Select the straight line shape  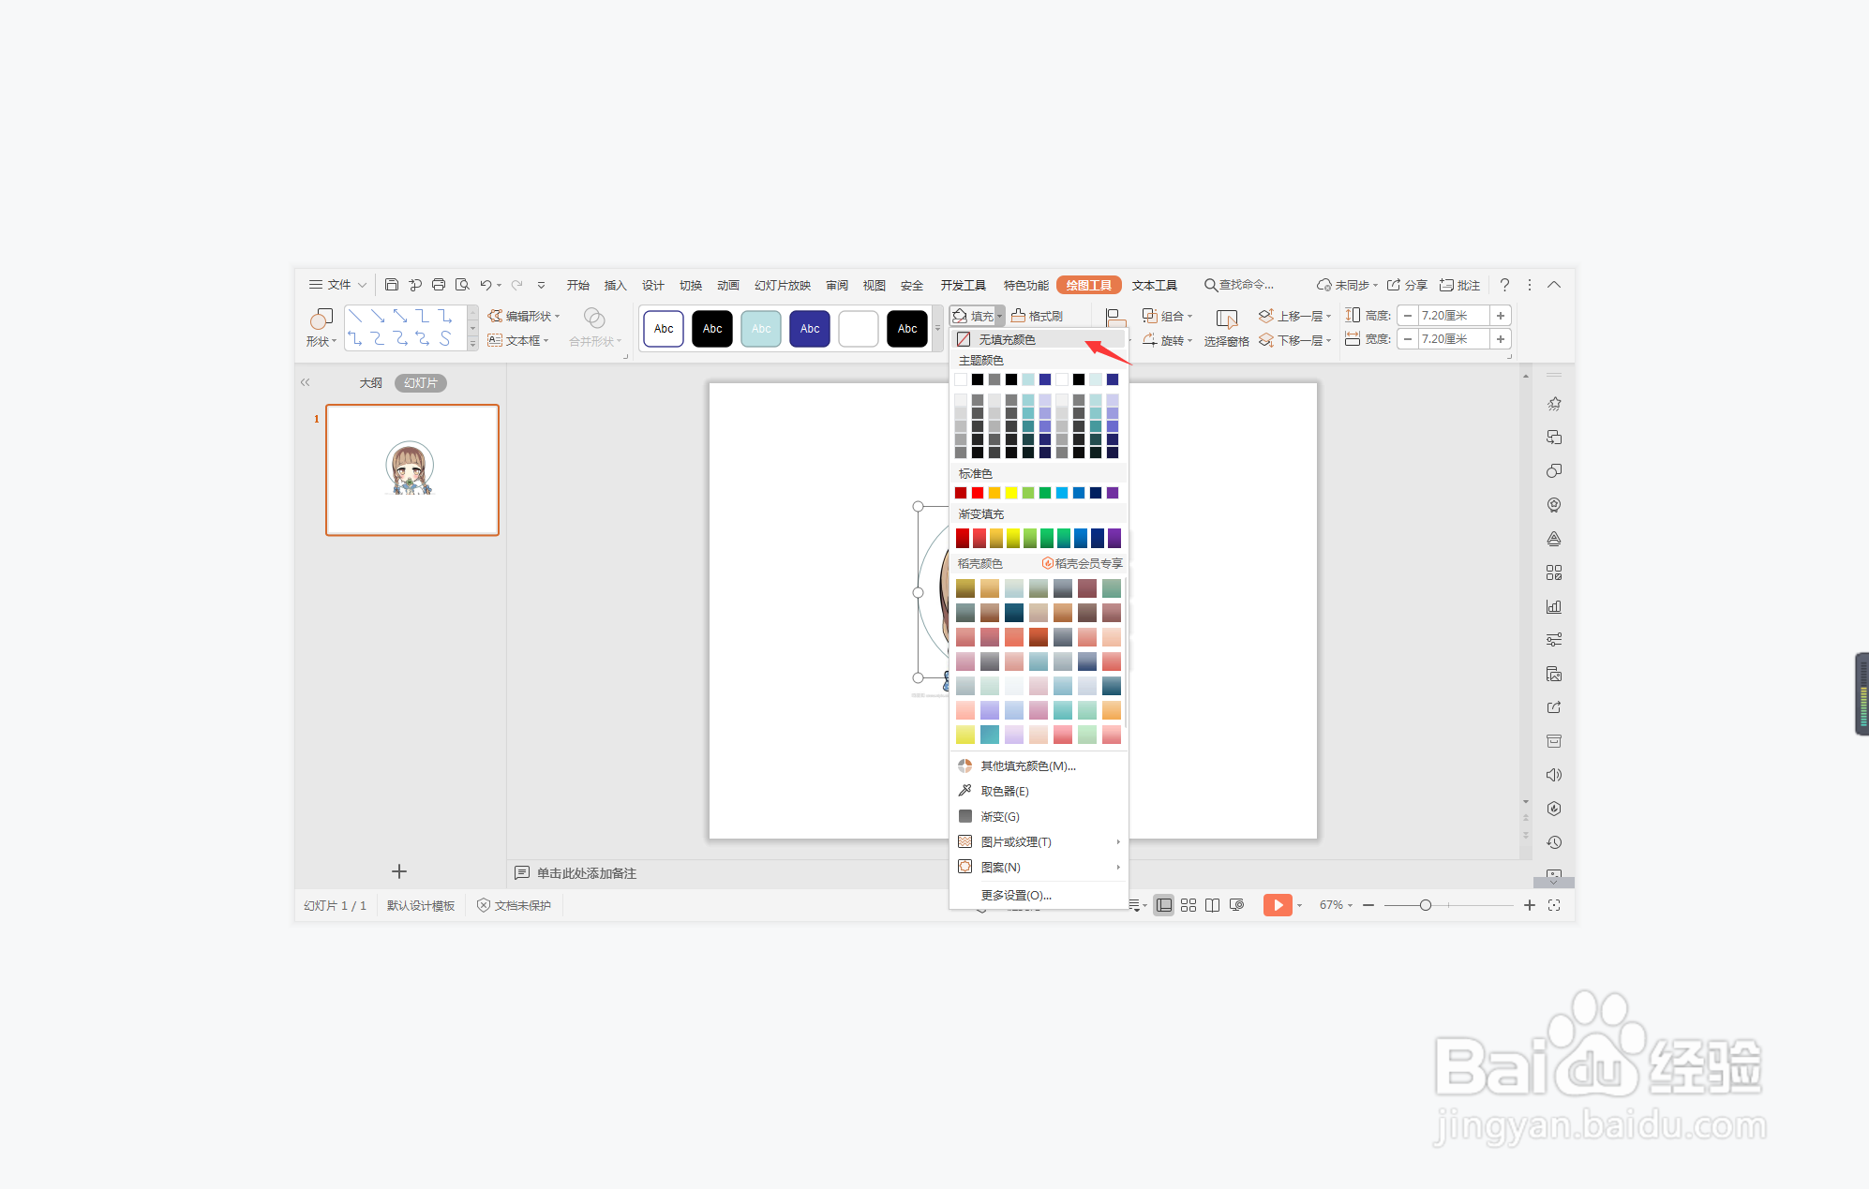pyautogui.click(x=355, y=317)
